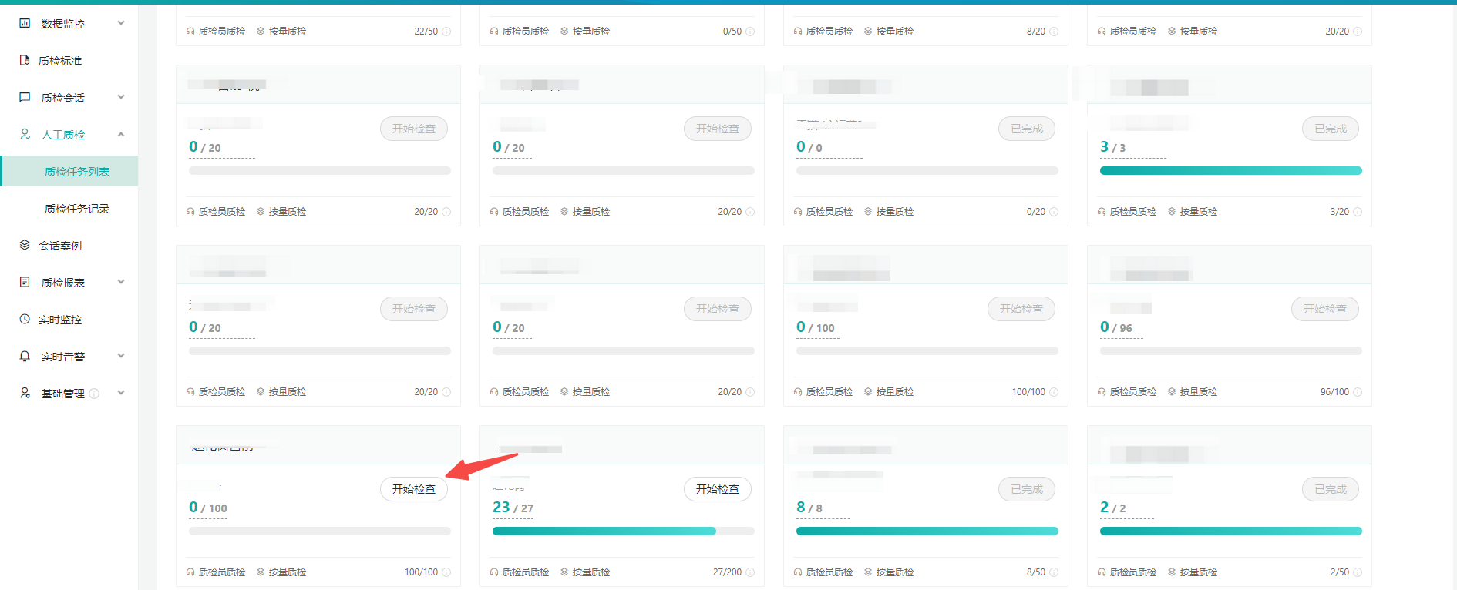Click 已完成 button in the 8 / 8 card
Image resolution: width=1457 pixels, height=590 pixels.
(x=1027, y=489)
